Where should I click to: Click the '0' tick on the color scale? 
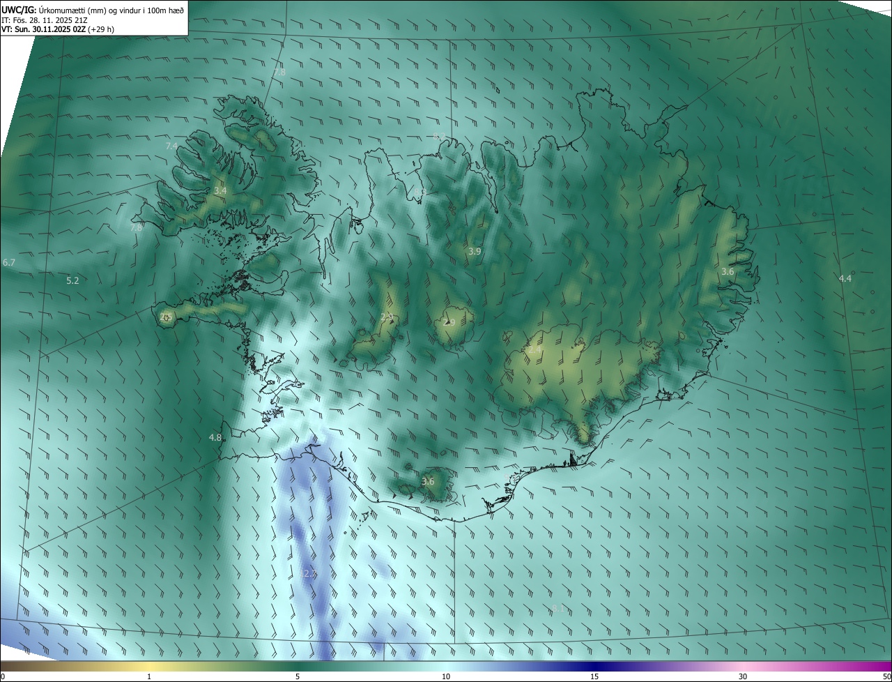tap(3, 676)
